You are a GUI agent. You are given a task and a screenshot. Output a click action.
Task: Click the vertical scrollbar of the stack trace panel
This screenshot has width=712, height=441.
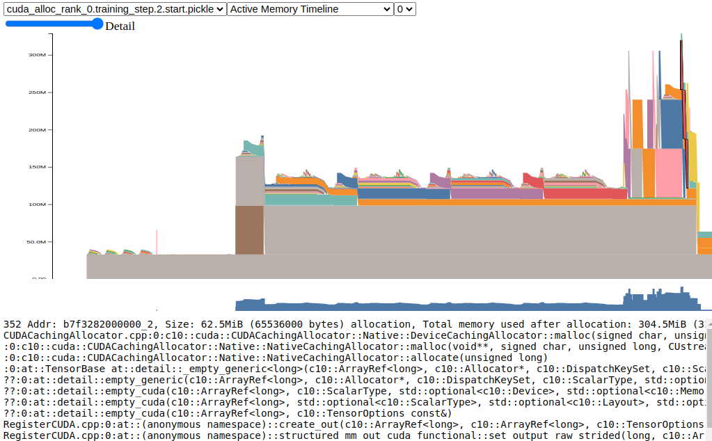[x=708, y=376]
